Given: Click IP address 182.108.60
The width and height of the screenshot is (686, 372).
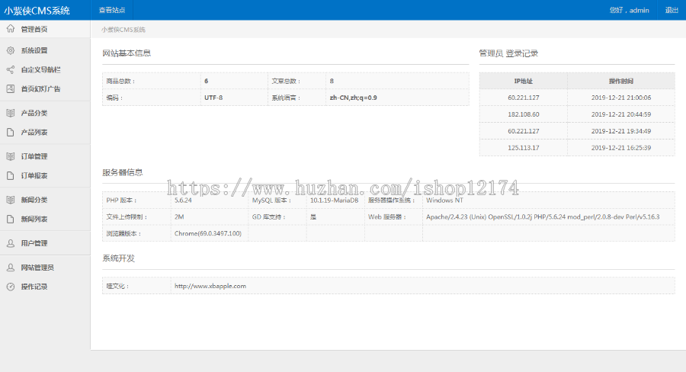Looking at the screenshot, I should coord(523,114).
